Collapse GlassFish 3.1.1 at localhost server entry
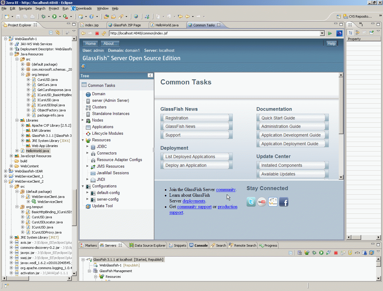 point(83,260)
